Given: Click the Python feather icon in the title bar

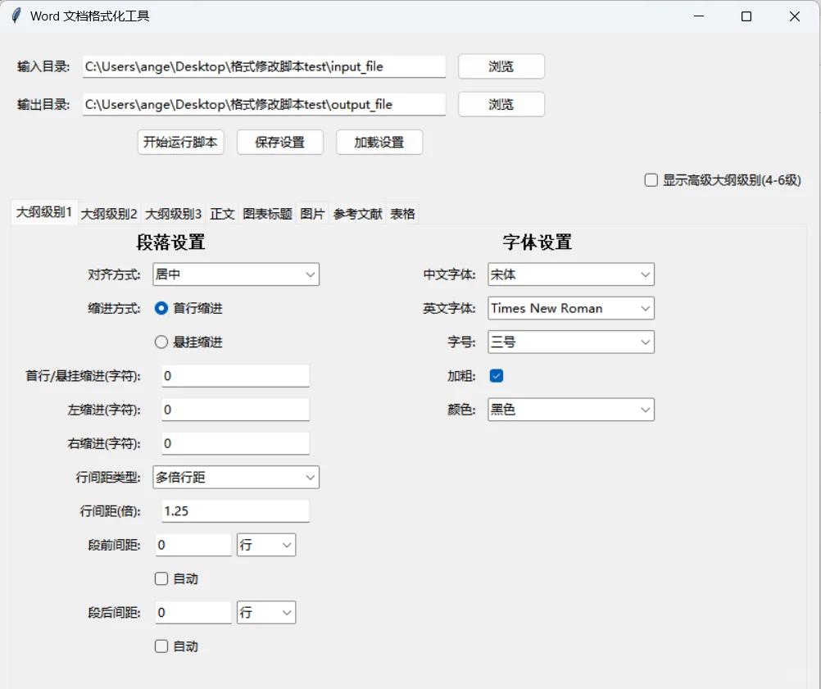Looking at the screenshot, I should pos(15,16).
